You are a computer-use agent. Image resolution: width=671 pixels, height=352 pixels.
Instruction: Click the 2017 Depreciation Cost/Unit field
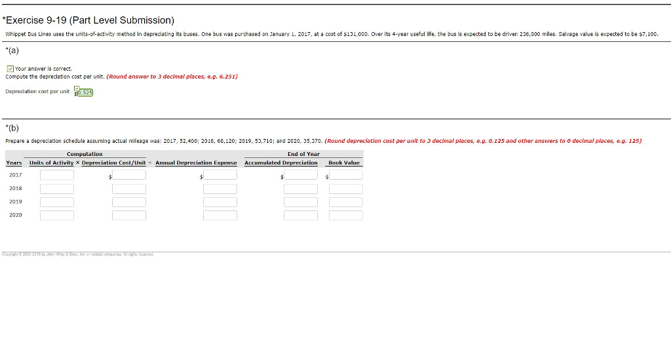(129, 175)
